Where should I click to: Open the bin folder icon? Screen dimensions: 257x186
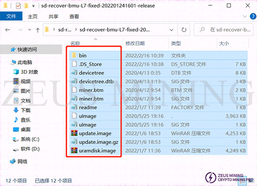[74, 55]
